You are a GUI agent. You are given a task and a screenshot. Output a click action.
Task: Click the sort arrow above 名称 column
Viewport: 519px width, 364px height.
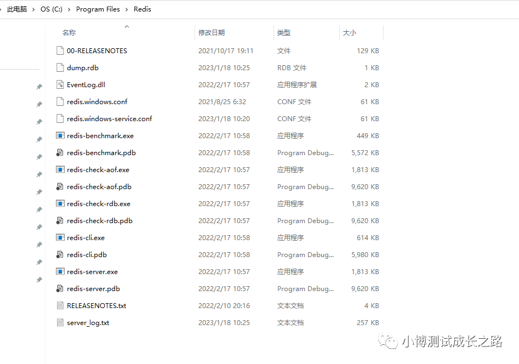(127, 26)
